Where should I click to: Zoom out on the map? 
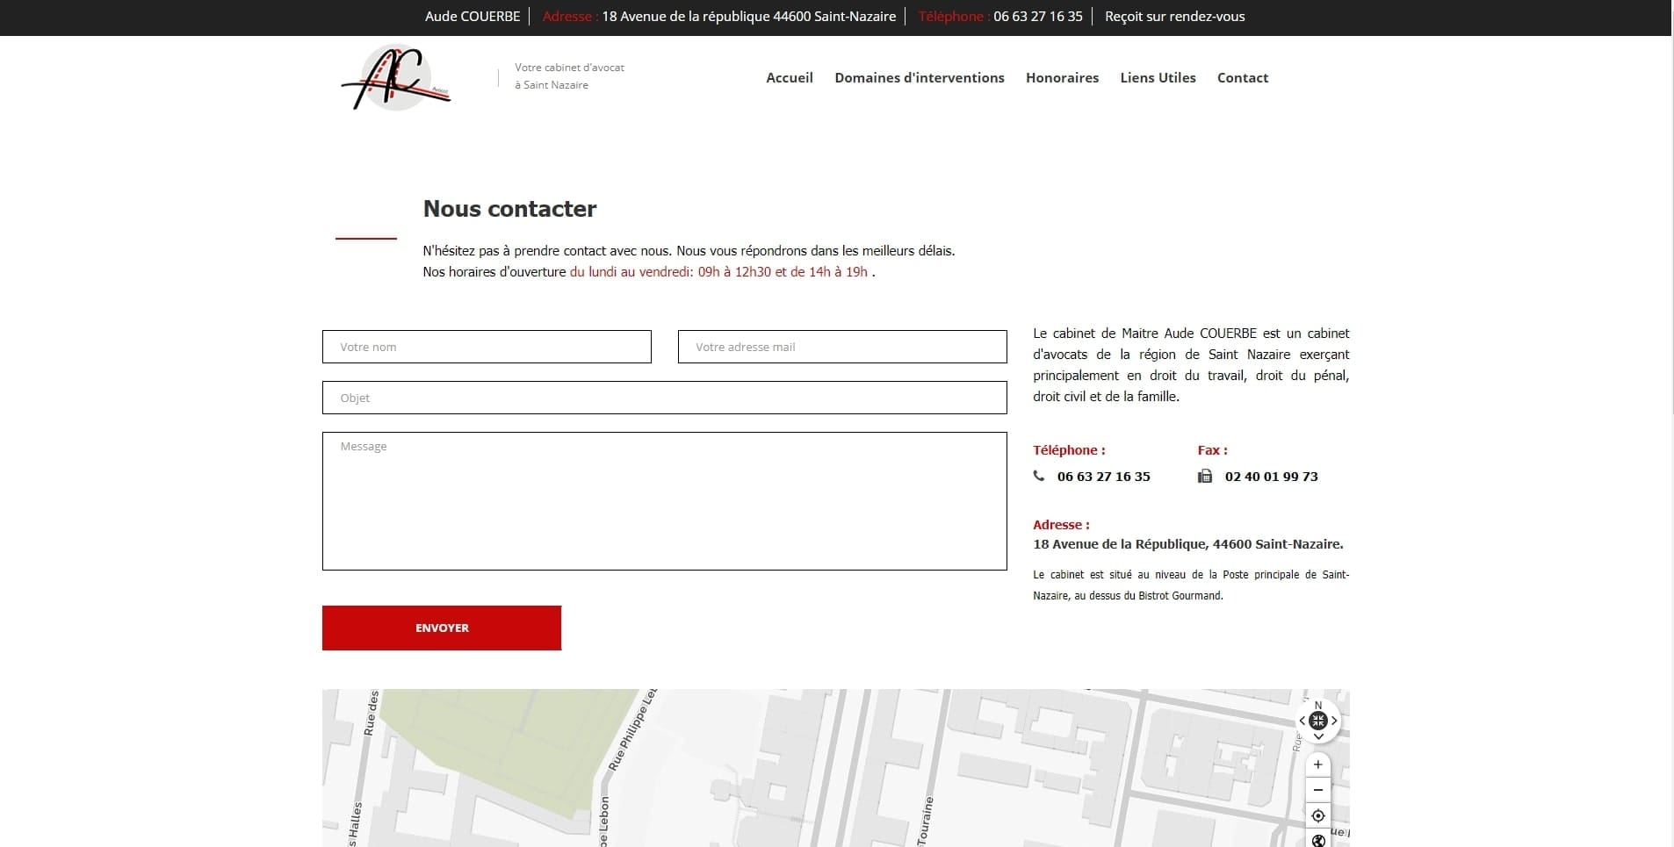click(x=1317, y=790)
